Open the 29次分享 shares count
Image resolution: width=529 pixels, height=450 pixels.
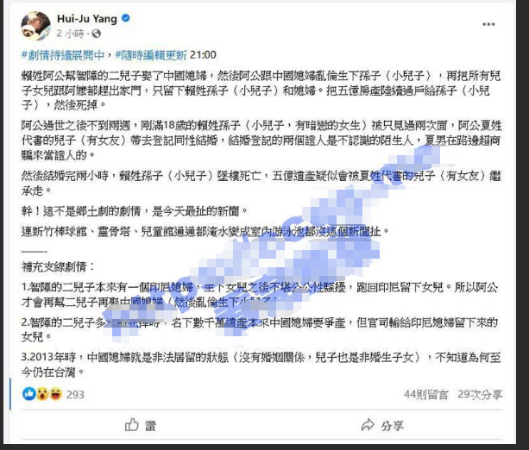click(x=480, y=394)
